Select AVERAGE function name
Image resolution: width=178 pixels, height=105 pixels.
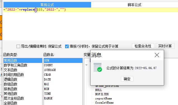point(63,70)
